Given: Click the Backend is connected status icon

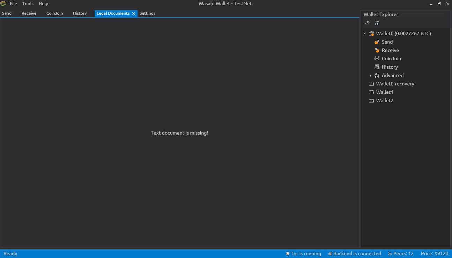Looking at the screenshot, I should (330, 253).
